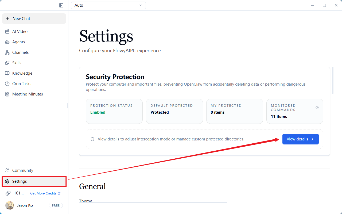
Task: Collapse the sidebar panel icon
Action: click(x=61, y=5)
